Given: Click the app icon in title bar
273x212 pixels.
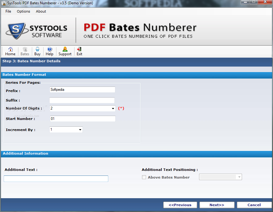Looking at the screenshot, I should coord(3,3).
